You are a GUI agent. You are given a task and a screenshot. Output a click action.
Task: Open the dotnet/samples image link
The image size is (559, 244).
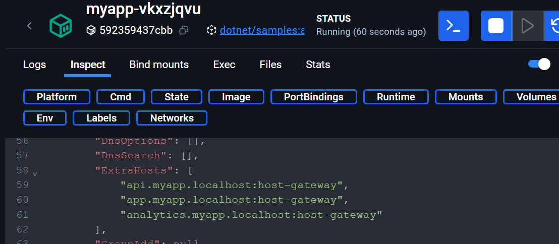click(262, 30)
